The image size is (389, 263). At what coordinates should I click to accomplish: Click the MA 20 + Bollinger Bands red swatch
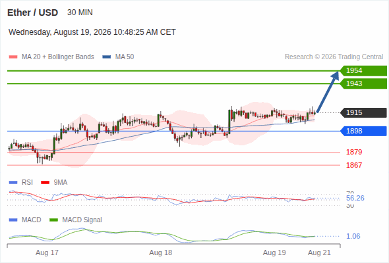click(x=13, y=57)
